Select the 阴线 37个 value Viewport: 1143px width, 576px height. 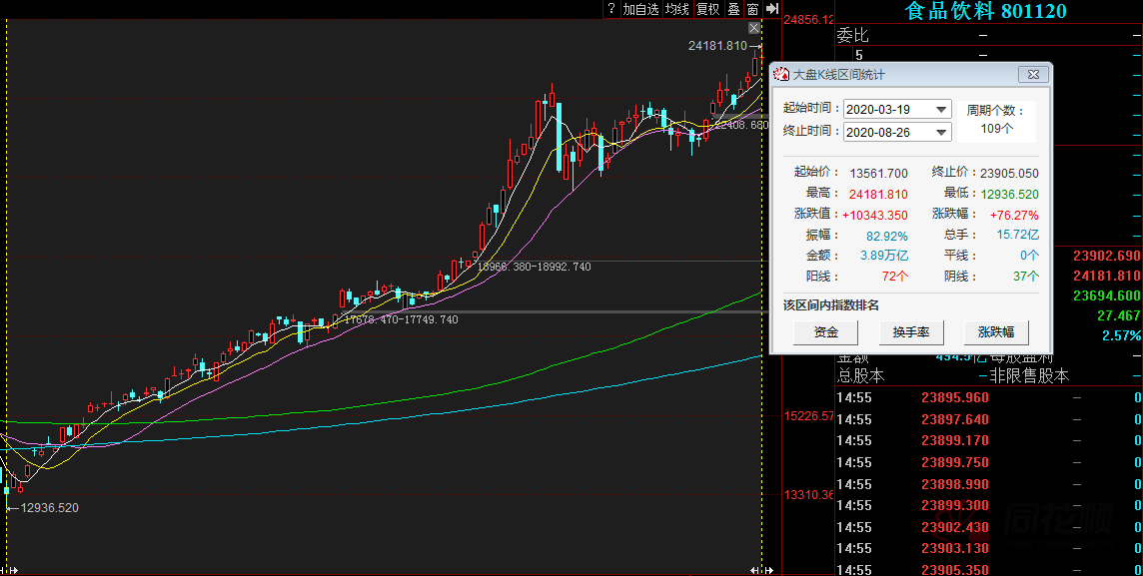pyautogui.click(x=1026, y=276)
